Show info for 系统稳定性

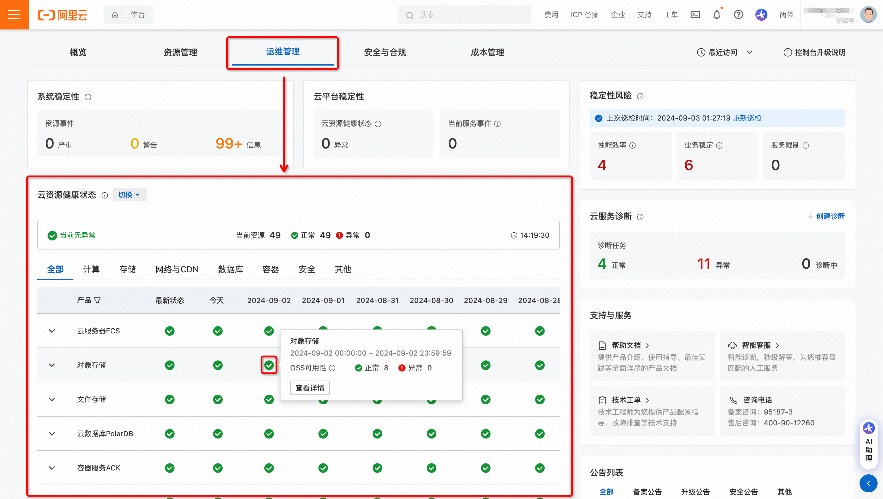point(88,97)
